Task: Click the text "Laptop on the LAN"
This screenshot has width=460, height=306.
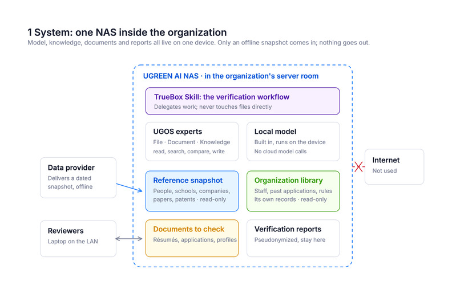Action: point(72,242)
